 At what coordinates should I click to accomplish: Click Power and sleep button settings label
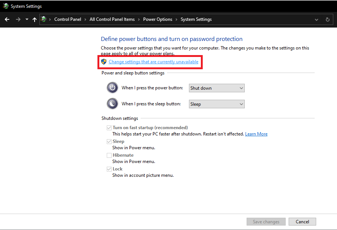(x=133, y=73)
